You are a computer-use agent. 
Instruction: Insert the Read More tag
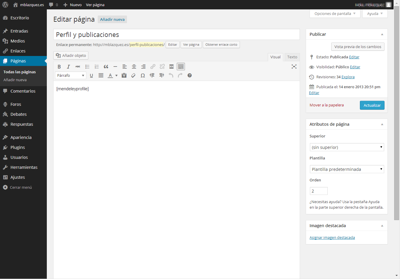[x=171, y=67]
